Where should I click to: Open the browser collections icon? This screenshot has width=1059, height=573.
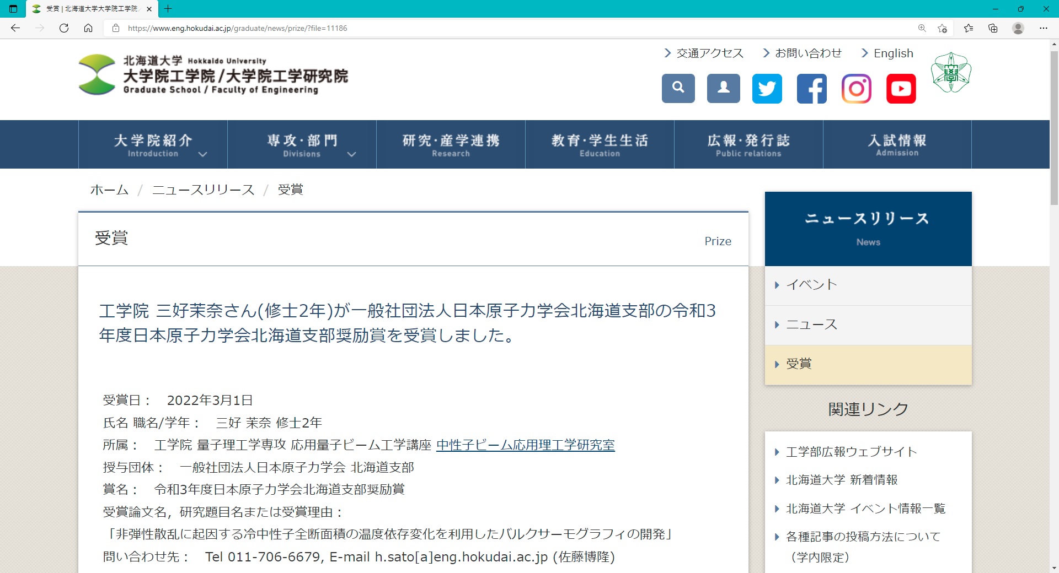(993, 28)
